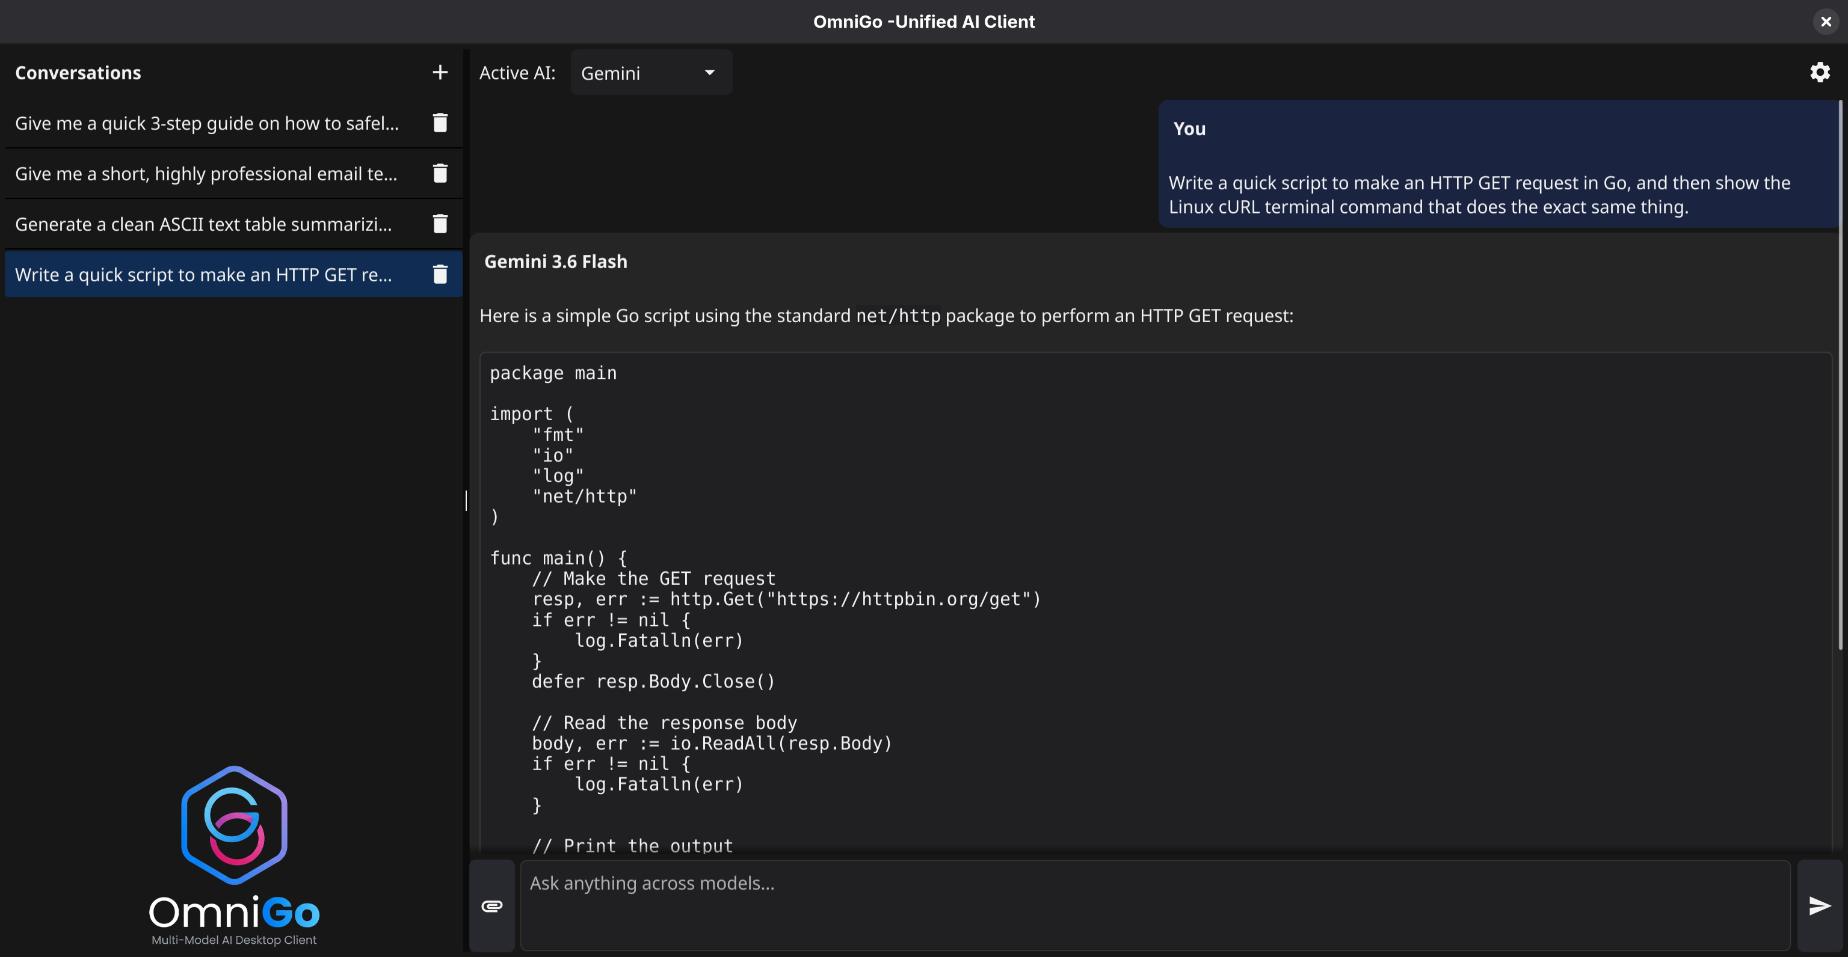1848x957 pixels.
Task: Click the http.Get httpbin code line
Action: click(x=786, y=599)
